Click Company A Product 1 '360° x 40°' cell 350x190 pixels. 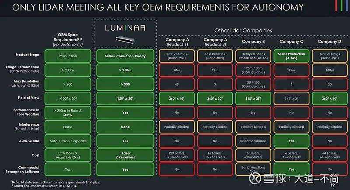(x=177, y=99)
